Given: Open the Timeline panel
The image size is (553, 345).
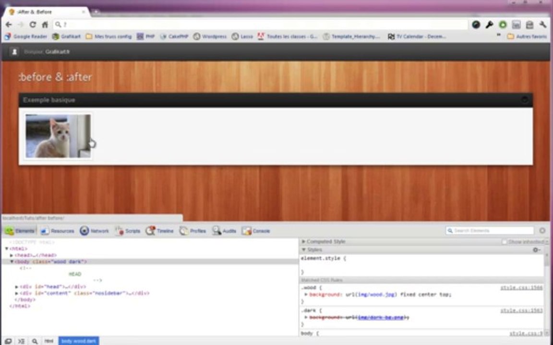Looking at the screenshot, I should point(160,231).
